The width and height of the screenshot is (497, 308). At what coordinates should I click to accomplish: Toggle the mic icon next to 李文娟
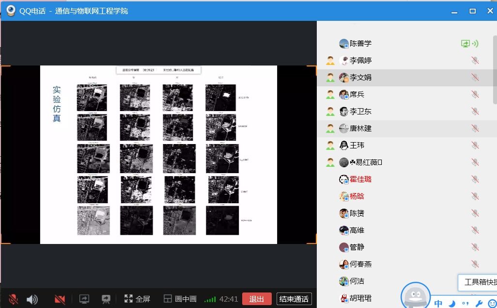click(475, 78)
